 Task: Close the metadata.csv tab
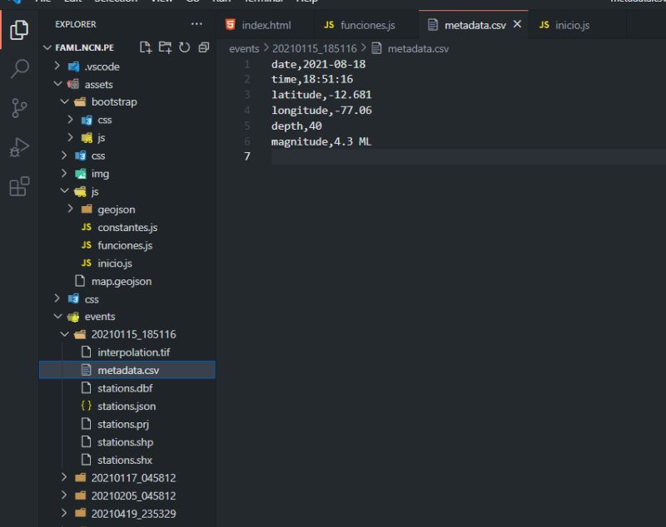(x=517, y=24)
